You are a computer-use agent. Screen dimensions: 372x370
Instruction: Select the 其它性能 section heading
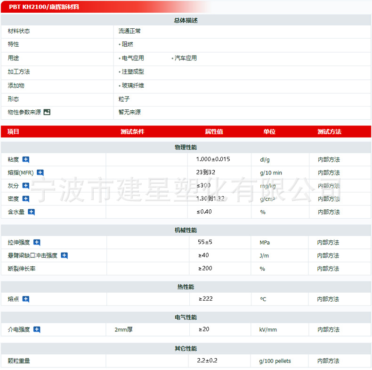click(186, 349)
